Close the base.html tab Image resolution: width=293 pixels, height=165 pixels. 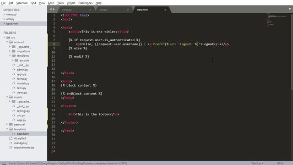pyautogui.click(x=165, y=10)
